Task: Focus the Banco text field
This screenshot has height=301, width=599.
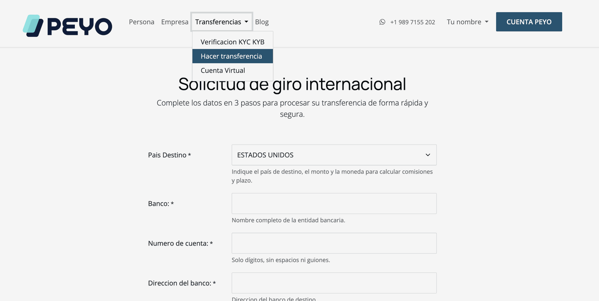Action: point(334,204)
